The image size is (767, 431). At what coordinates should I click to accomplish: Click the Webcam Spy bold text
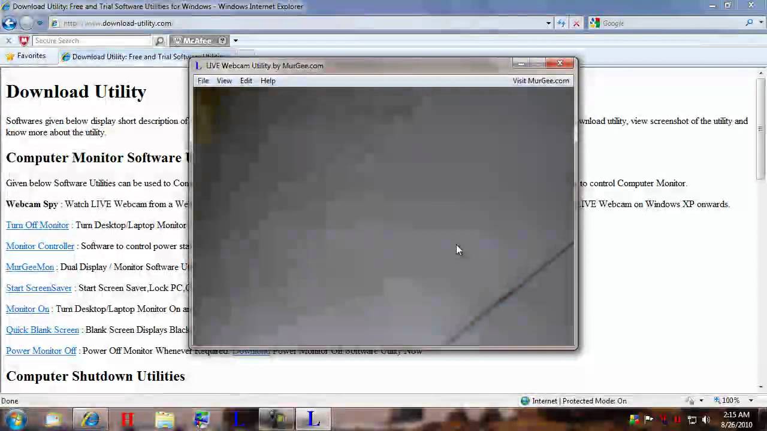32,204
